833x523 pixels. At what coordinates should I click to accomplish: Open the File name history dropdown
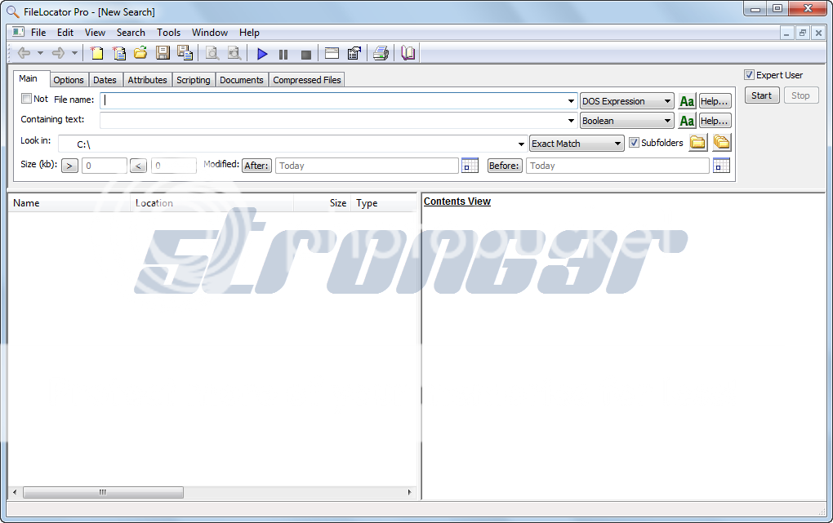571,101
